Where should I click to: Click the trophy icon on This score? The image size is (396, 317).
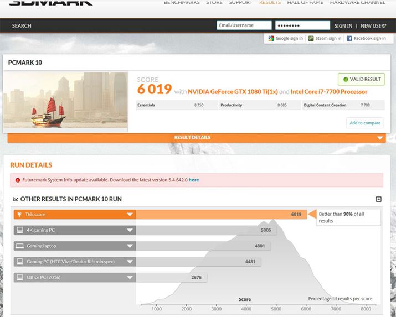(x=19, y=214)
